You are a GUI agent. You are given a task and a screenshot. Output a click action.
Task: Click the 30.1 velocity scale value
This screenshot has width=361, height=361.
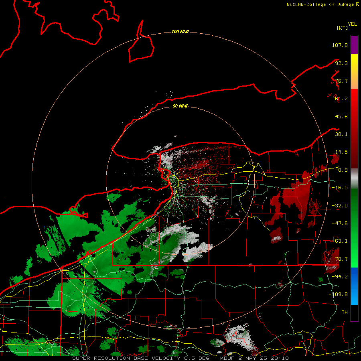[341, 134]
